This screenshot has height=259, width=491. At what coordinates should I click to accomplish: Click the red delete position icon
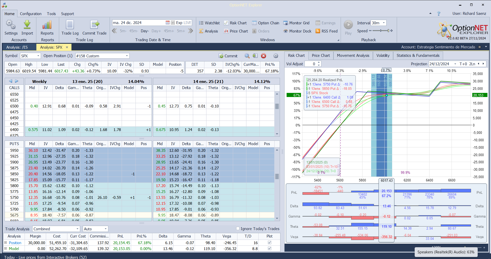click(264, 56)
